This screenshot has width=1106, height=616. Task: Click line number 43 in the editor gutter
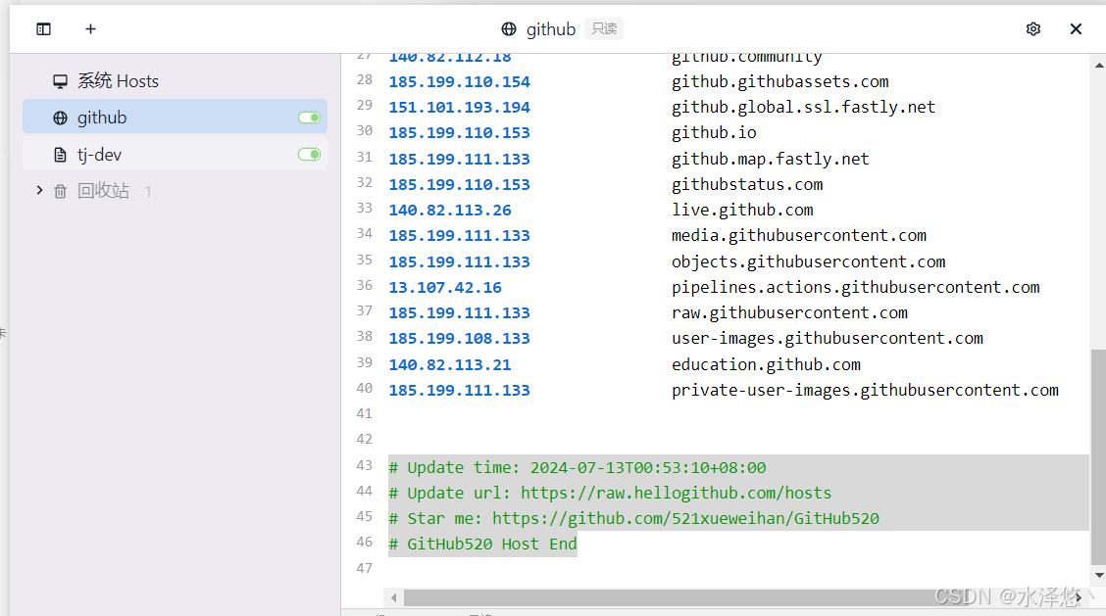point(364,466)
